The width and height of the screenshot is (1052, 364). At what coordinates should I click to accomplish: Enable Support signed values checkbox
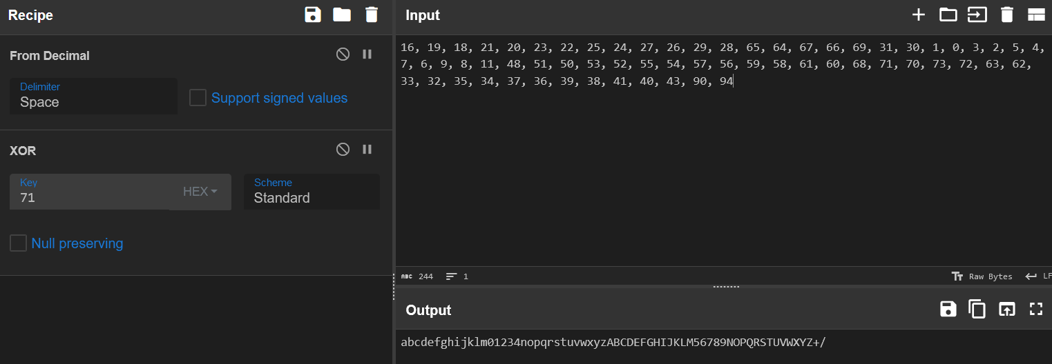198,98
